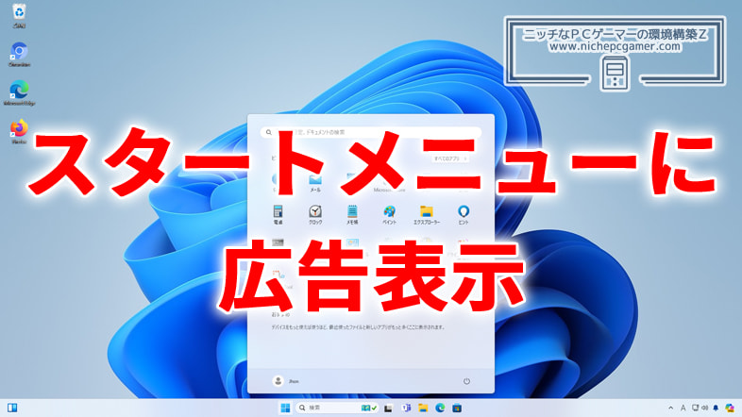
Task: Expand the system tray hidden icons chevron
Action: click(x=670, y=408)
